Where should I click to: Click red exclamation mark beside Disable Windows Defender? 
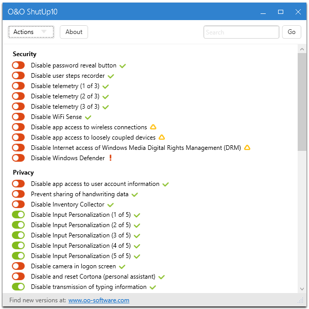[x=110, y=158]
